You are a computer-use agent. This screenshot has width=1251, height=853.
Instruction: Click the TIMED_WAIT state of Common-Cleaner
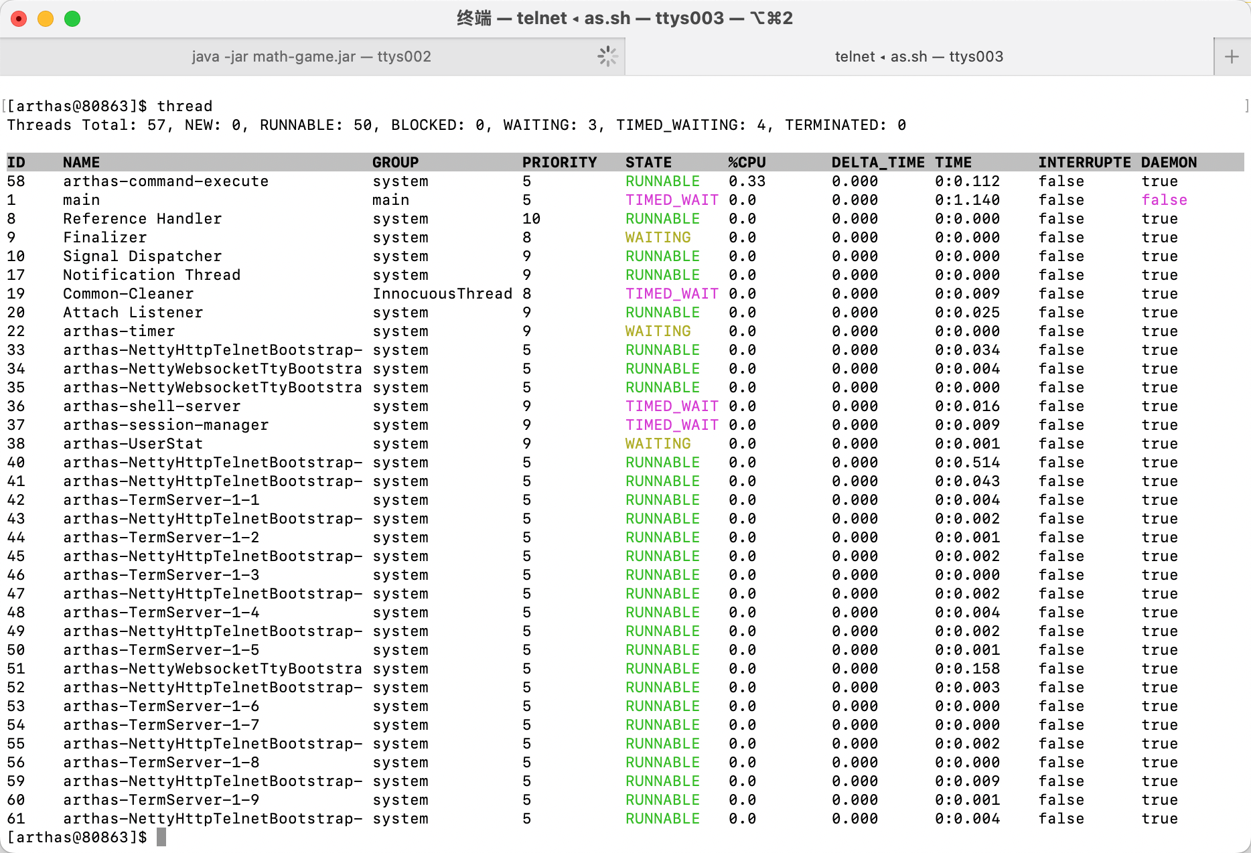click(672, 293)
